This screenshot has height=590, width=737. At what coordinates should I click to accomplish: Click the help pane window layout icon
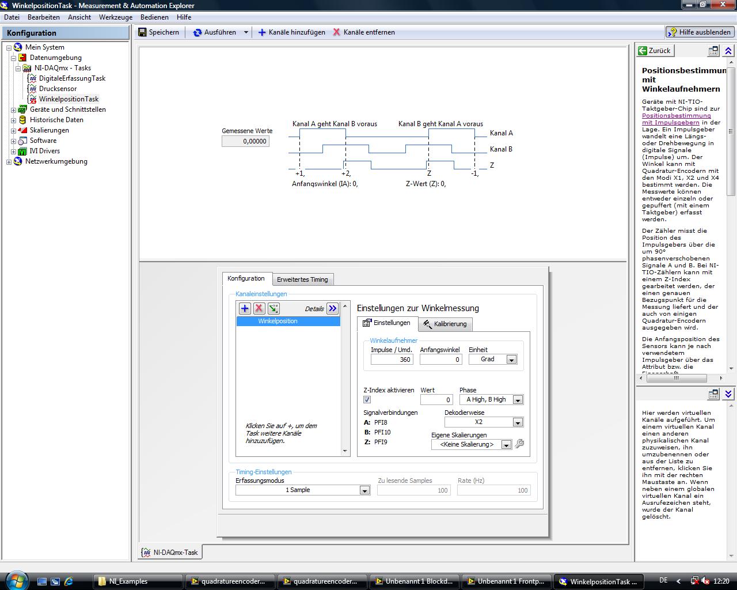click(x=713, y=51)
